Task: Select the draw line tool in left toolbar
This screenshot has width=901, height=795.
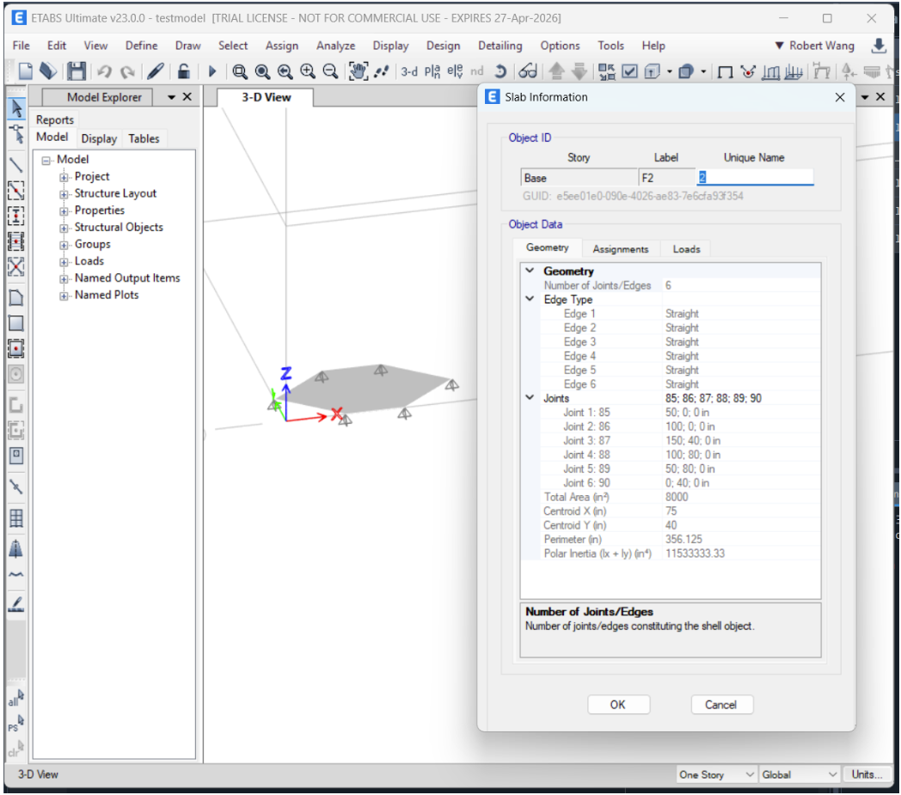Action: click(15, 165)
